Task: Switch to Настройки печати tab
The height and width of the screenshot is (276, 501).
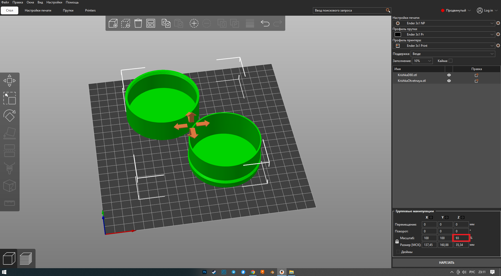Action: 38,10
